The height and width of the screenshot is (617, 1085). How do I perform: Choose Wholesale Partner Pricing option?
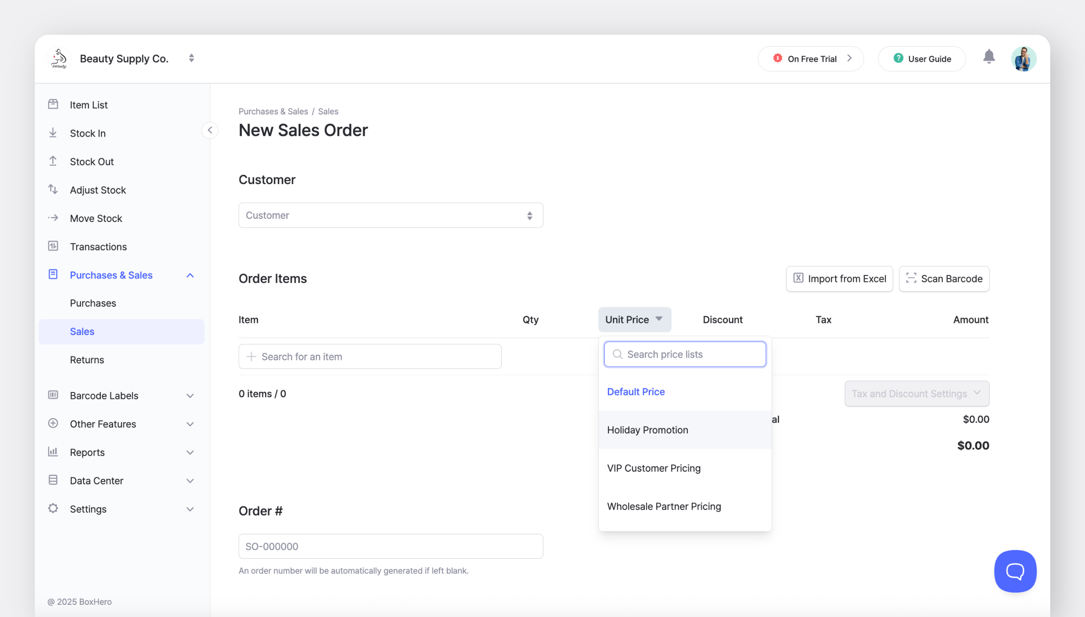click(x=664, y=506)
